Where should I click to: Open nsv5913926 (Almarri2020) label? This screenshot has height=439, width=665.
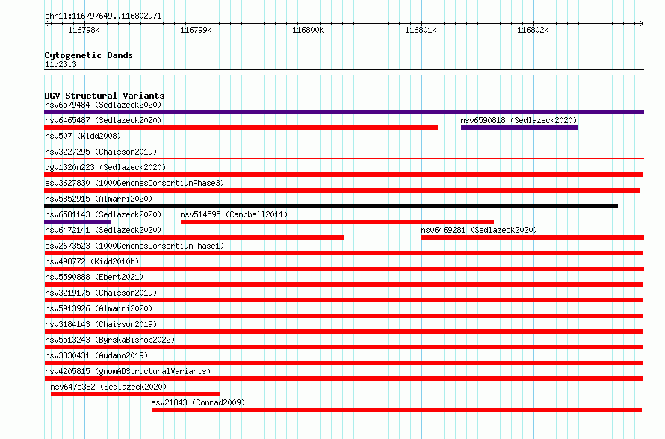tap(99, 308)
